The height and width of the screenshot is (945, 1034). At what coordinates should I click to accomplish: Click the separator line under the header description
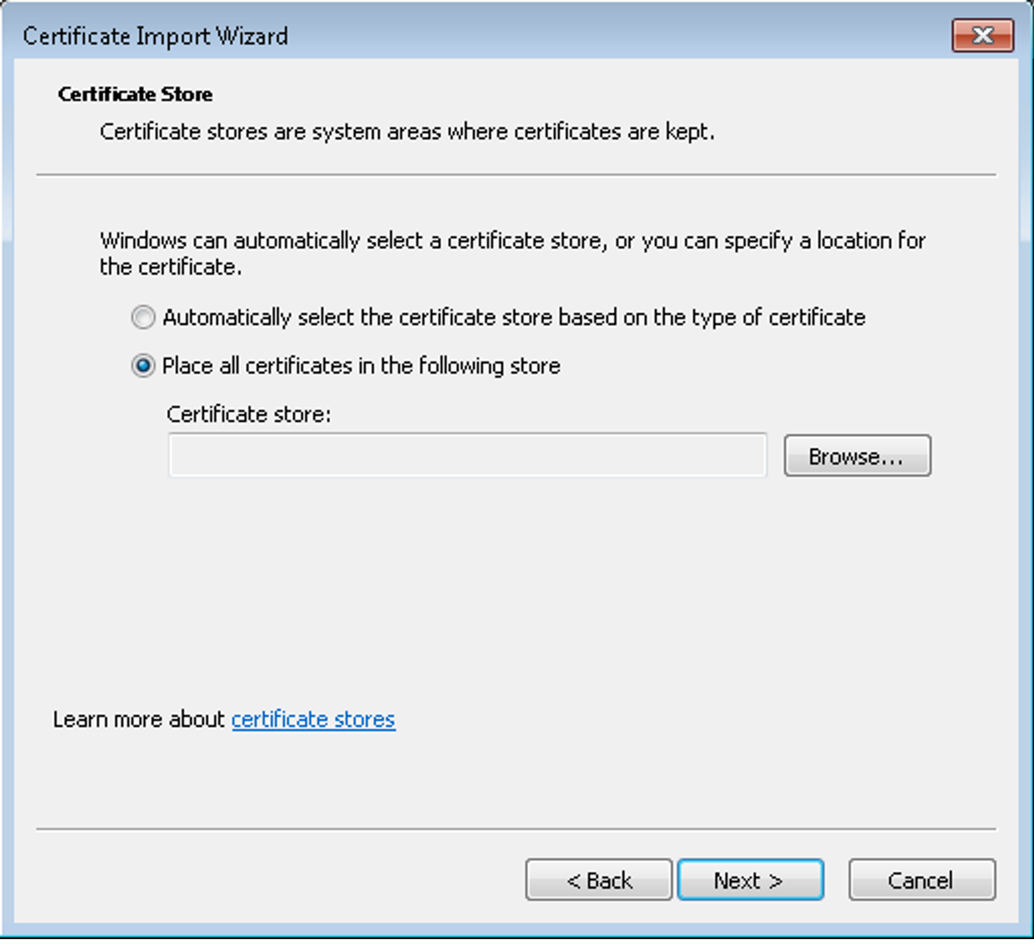click(x=515, y=175)
